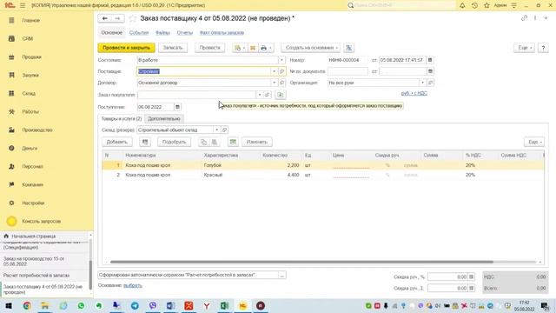Click the Скидка руч. Σ input field
The image size is (556, 313).
pos(447,288)
